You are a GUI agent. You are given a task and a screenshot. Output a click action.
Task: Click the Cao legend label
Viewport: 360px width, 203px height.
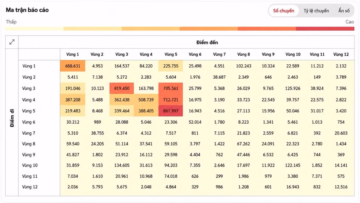click(350, 22)
